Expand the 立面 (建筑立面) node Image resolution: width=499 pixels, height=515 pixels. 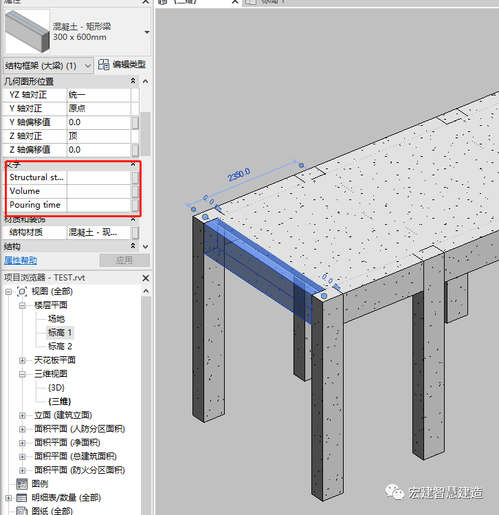coord(22,416)
